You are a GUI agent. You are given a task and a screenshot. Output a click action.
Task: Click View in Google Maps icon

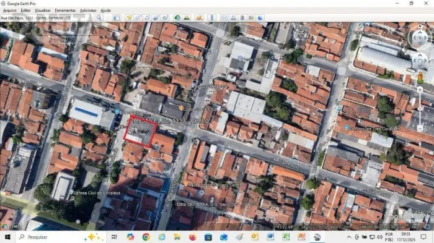pos(251,18)
